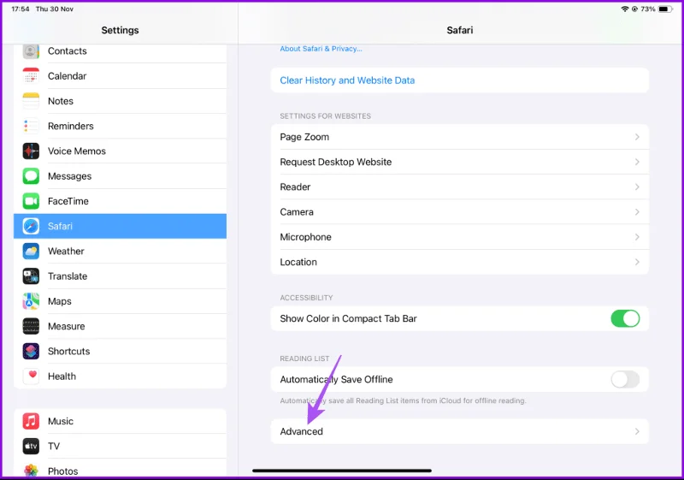The height and width of the screenshot is (480, 684).
Task: Tap Thu 30 Nov date text
Action: (55, 9)
